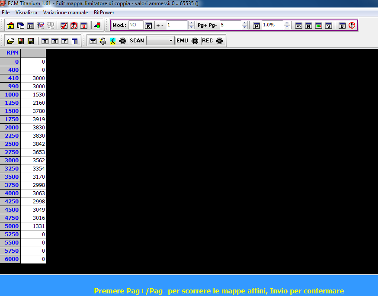Select cell value 1331 at 5000 RPM

coord(33,226)
